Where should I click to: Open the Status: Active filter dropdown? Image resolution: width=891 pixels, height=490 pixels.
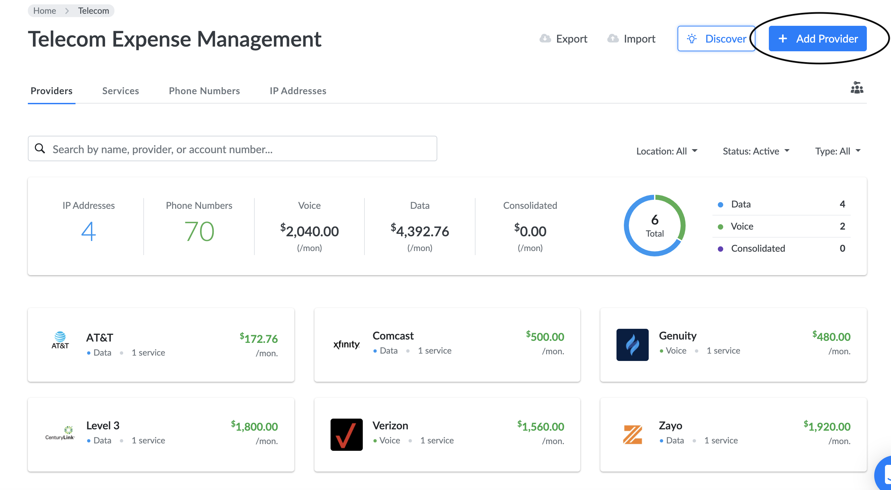pyautogui.click(x=756, y=151)
